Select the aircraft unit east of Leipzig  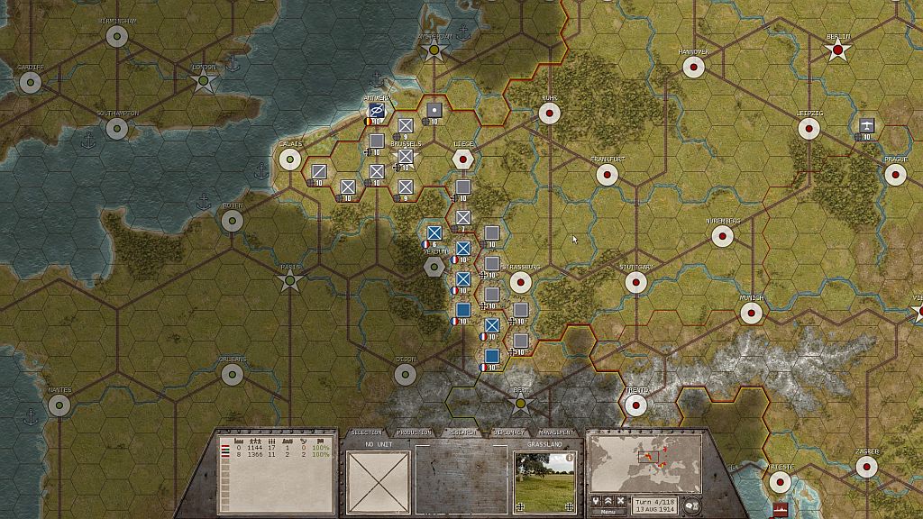pyautogui.click(x=866, y=125)
